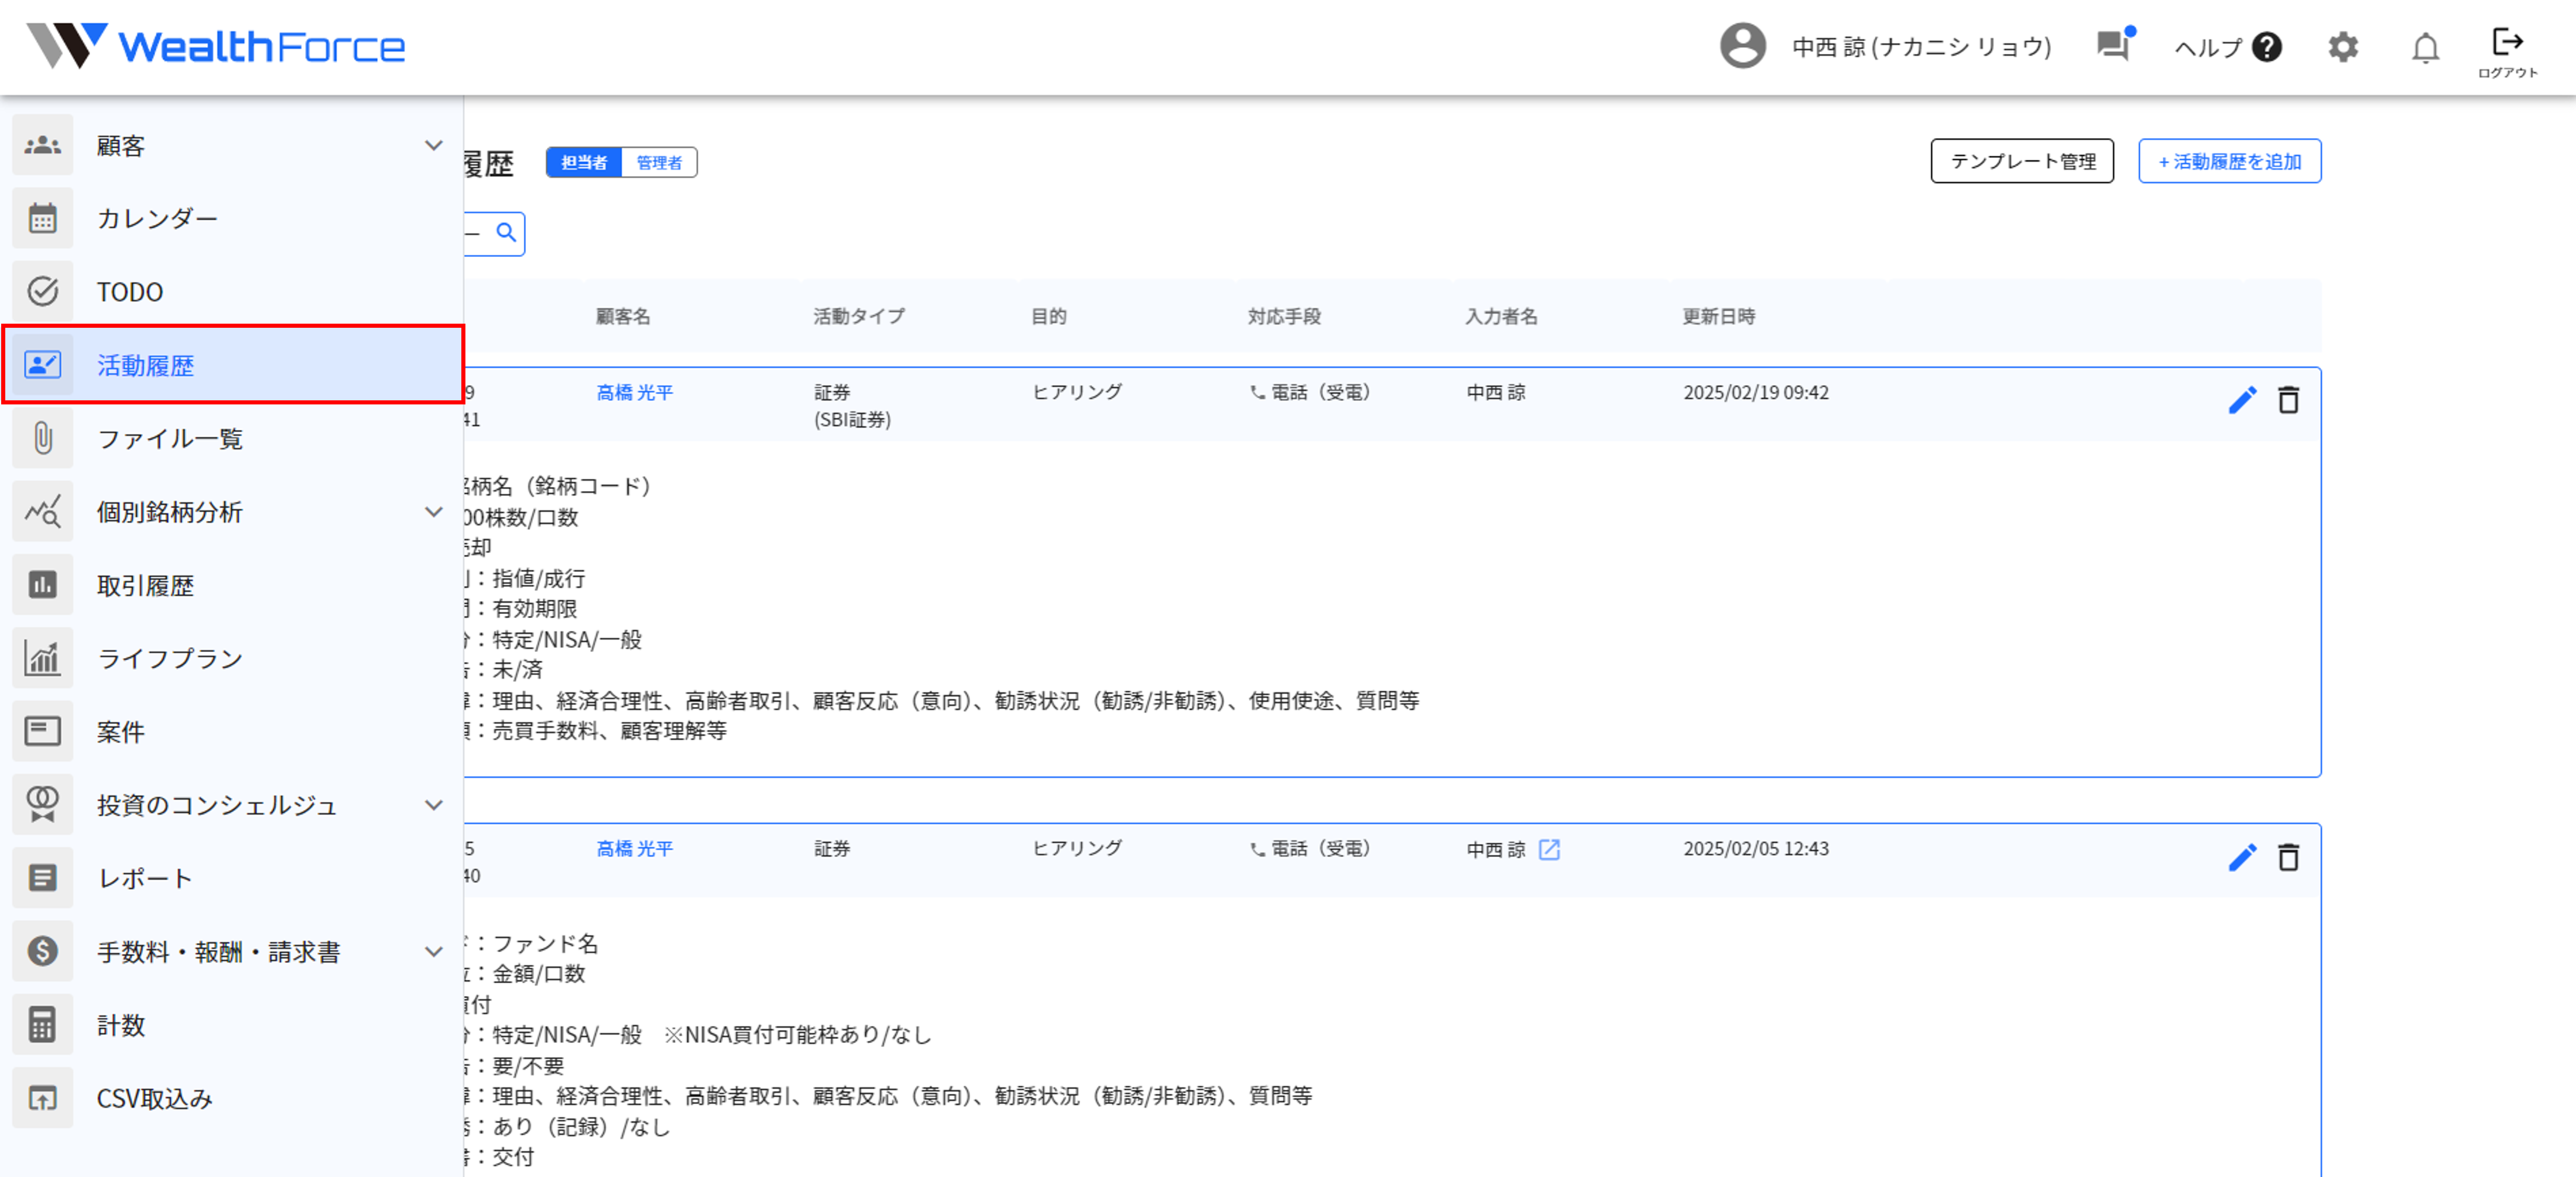Screen dimensions: 2576x1177
Task: Click +活動履歴を追加 button
Action: pyautogui.click(x=2229, y=161)
